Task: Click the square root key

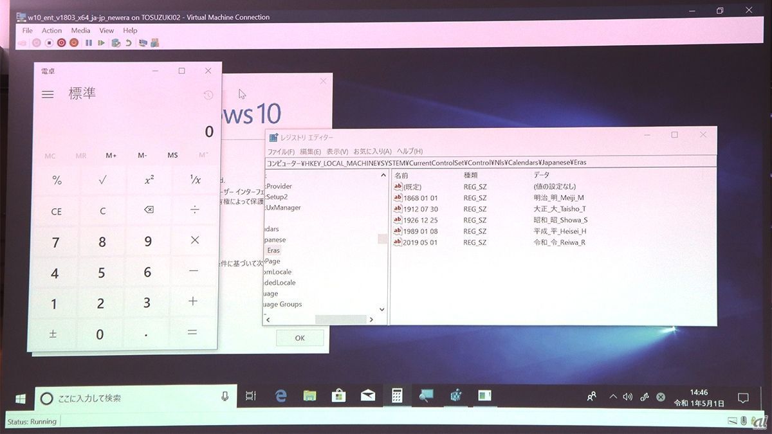Action: [x=103, y=181]
